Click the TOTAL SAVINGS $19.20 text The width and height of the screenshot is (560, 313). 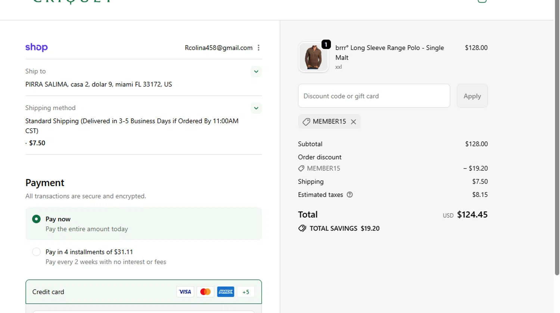(x=345, y=228)
